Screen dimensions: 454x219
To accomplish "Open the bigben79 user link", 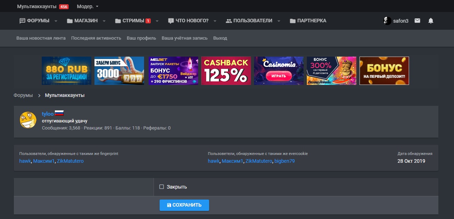I will click(285, 161).
